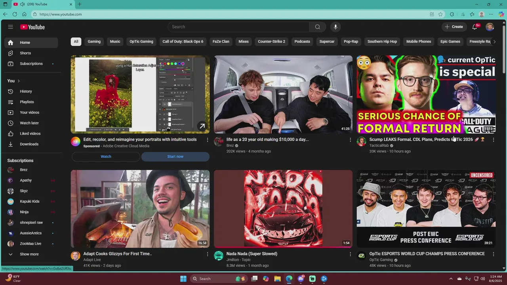507x285 pixels.
Task: Open the Windows Start menu
Action: click(x=183, y=279)
